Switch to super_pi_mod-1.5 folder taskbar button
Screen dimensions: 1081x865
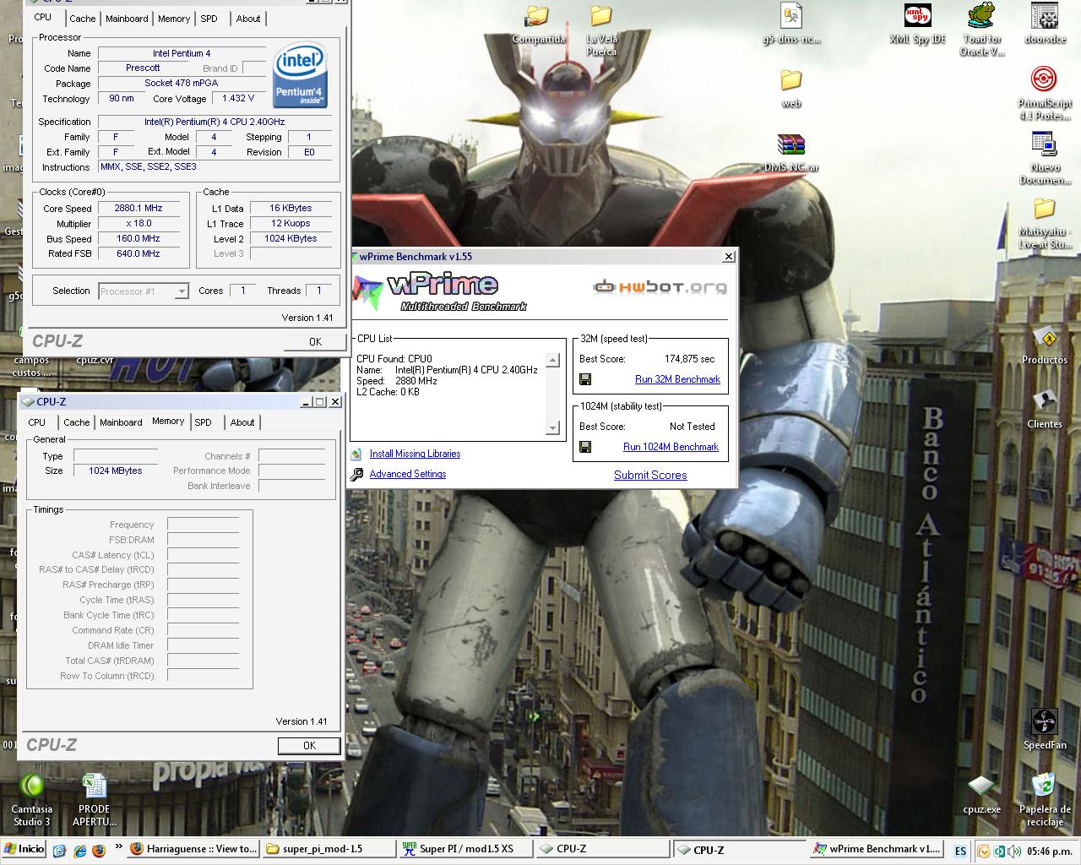tap(329, 850)
